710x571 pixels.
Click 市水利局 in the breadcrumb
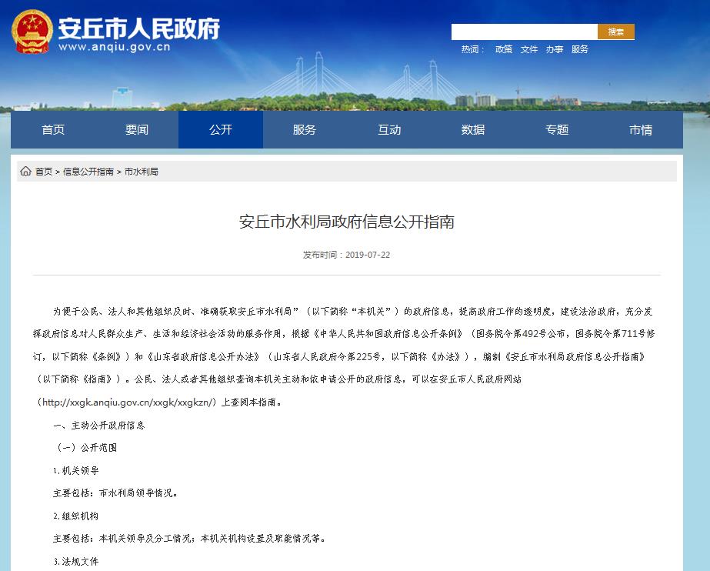[142, 172]
